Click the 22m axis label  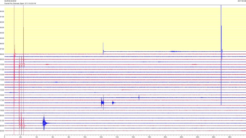coord(181,137)
